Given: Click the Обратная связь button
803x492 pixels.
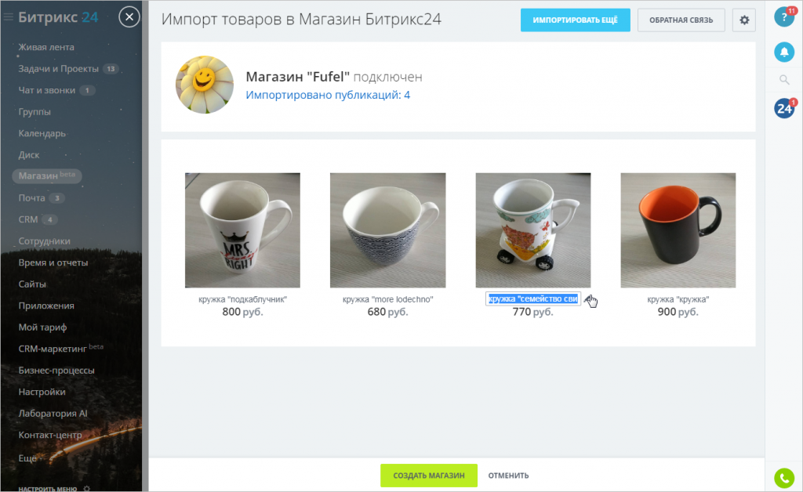Looking at the screenshot, I should (x=681, y=20).
